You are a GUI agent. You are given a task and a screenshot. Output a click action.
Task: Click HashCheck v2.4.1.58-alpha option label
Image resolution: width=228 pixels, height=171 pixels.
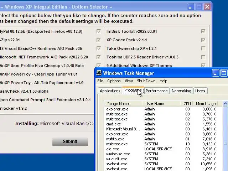[x=24, y=91]
